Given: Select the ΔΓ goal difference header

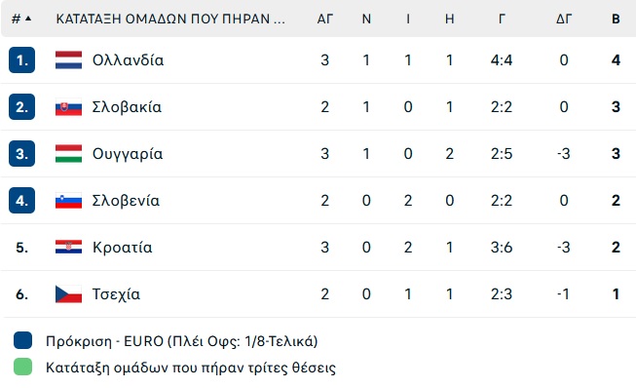Looking at the screenshot, I should point(564,19).
